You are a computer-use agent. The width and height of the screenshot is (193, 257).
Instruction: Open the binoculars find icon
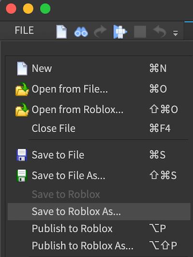(x=81, y=32)
